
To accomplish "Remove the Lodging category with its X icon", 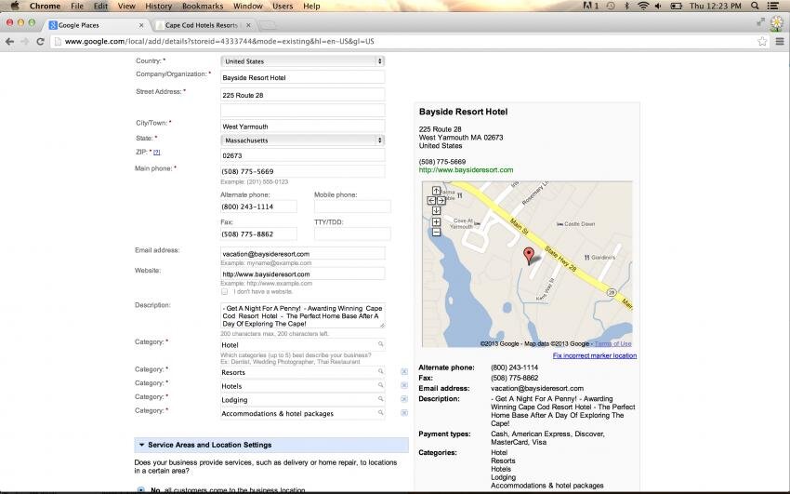I will click(x=404, y=399).
